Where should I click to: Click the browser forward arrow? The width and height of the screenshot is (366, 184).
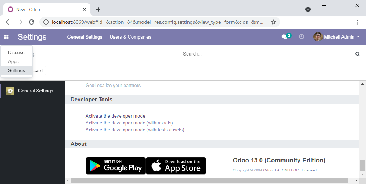[x=20, y=22]
